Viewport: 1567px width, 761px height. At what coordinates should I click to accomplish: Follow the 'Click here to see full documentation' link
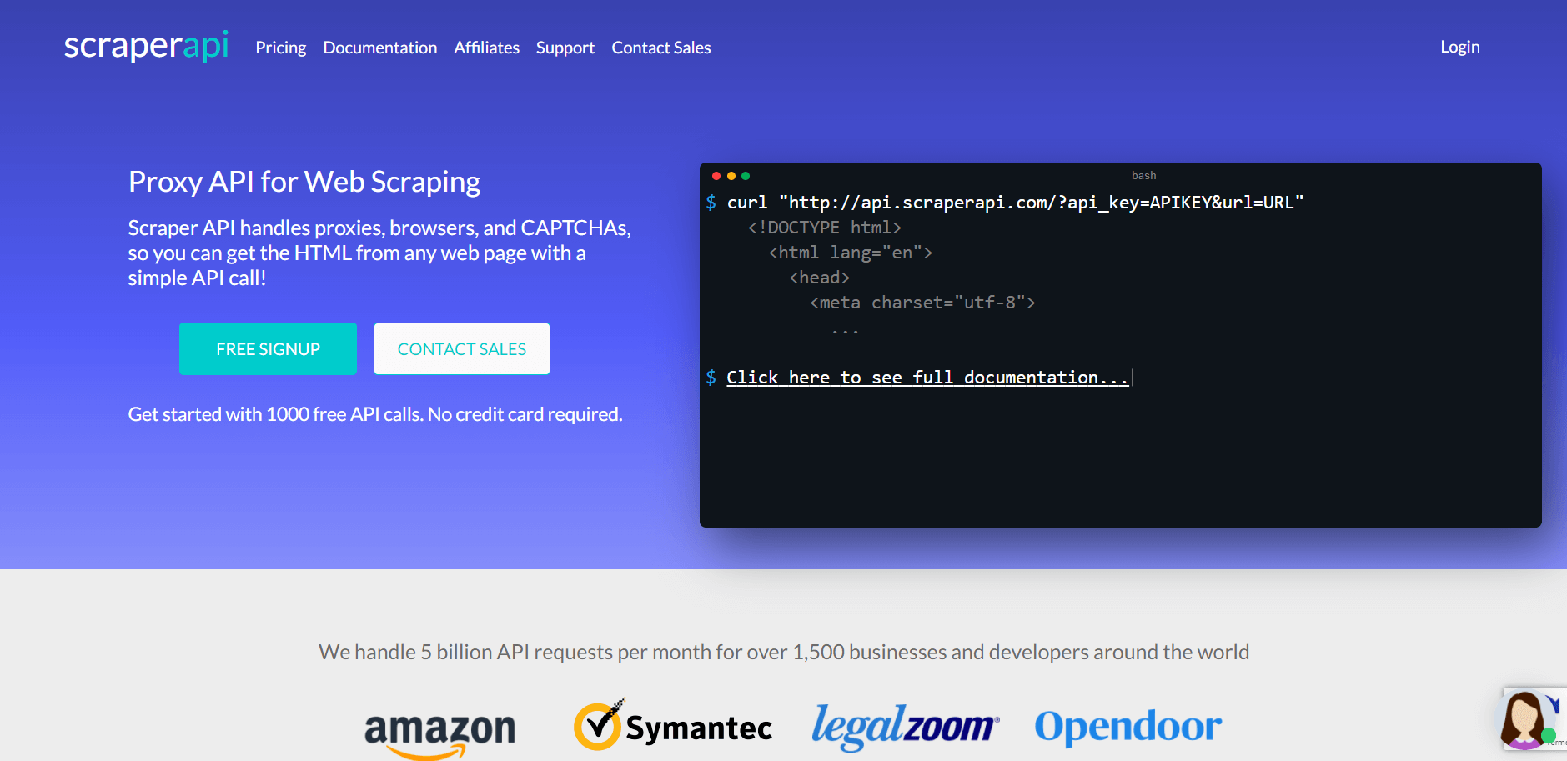(927, 378)
